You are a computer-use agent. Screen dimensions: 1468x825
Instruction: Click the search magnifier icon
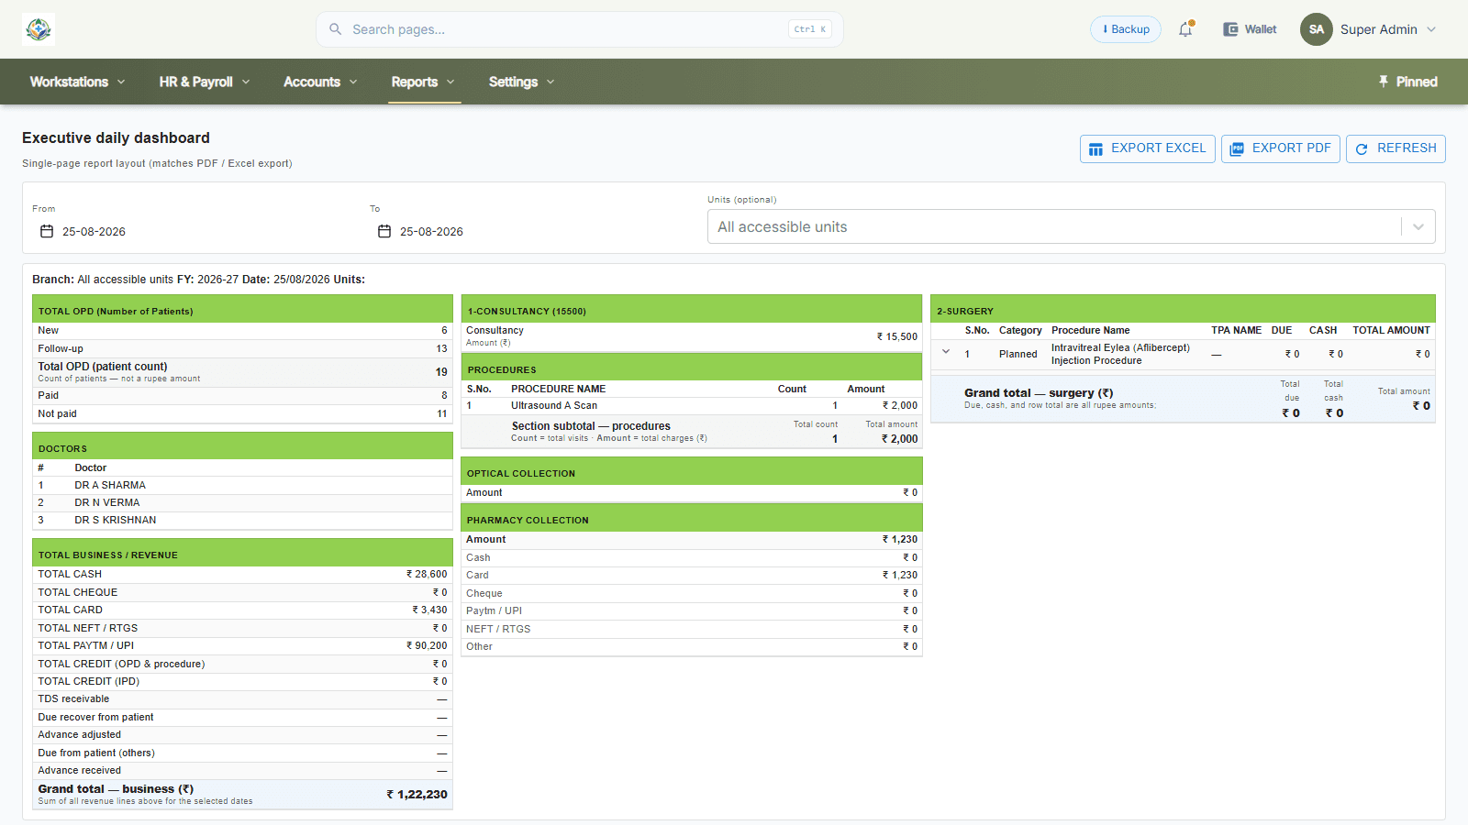[336, 29]
